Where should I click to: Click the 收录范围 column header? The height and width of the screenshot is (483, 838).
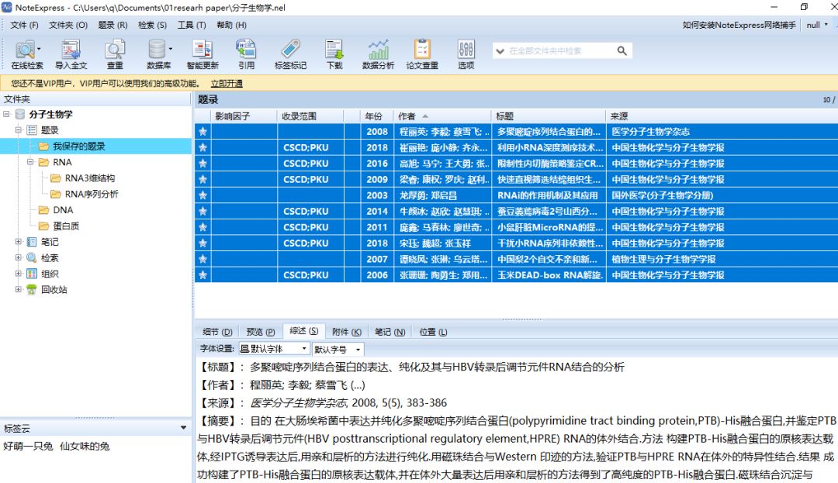point(310,116)
